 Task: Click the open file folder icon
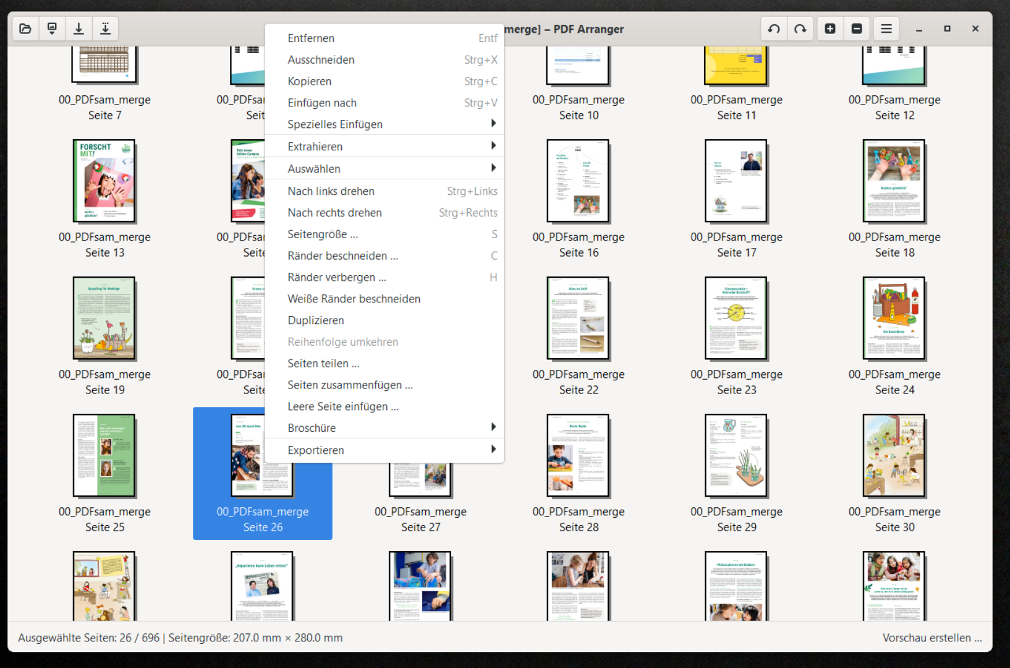coord(25,28)
